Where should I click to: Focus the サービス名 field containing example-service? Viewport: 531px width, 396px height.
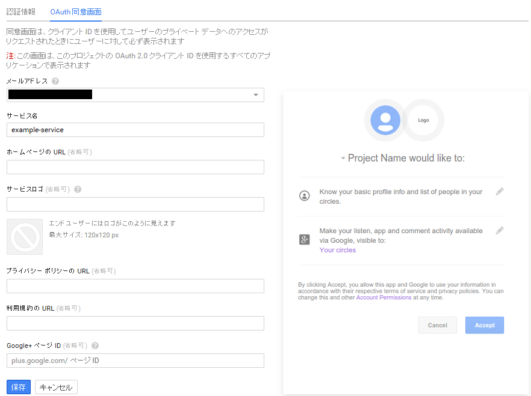coord(135,130)
